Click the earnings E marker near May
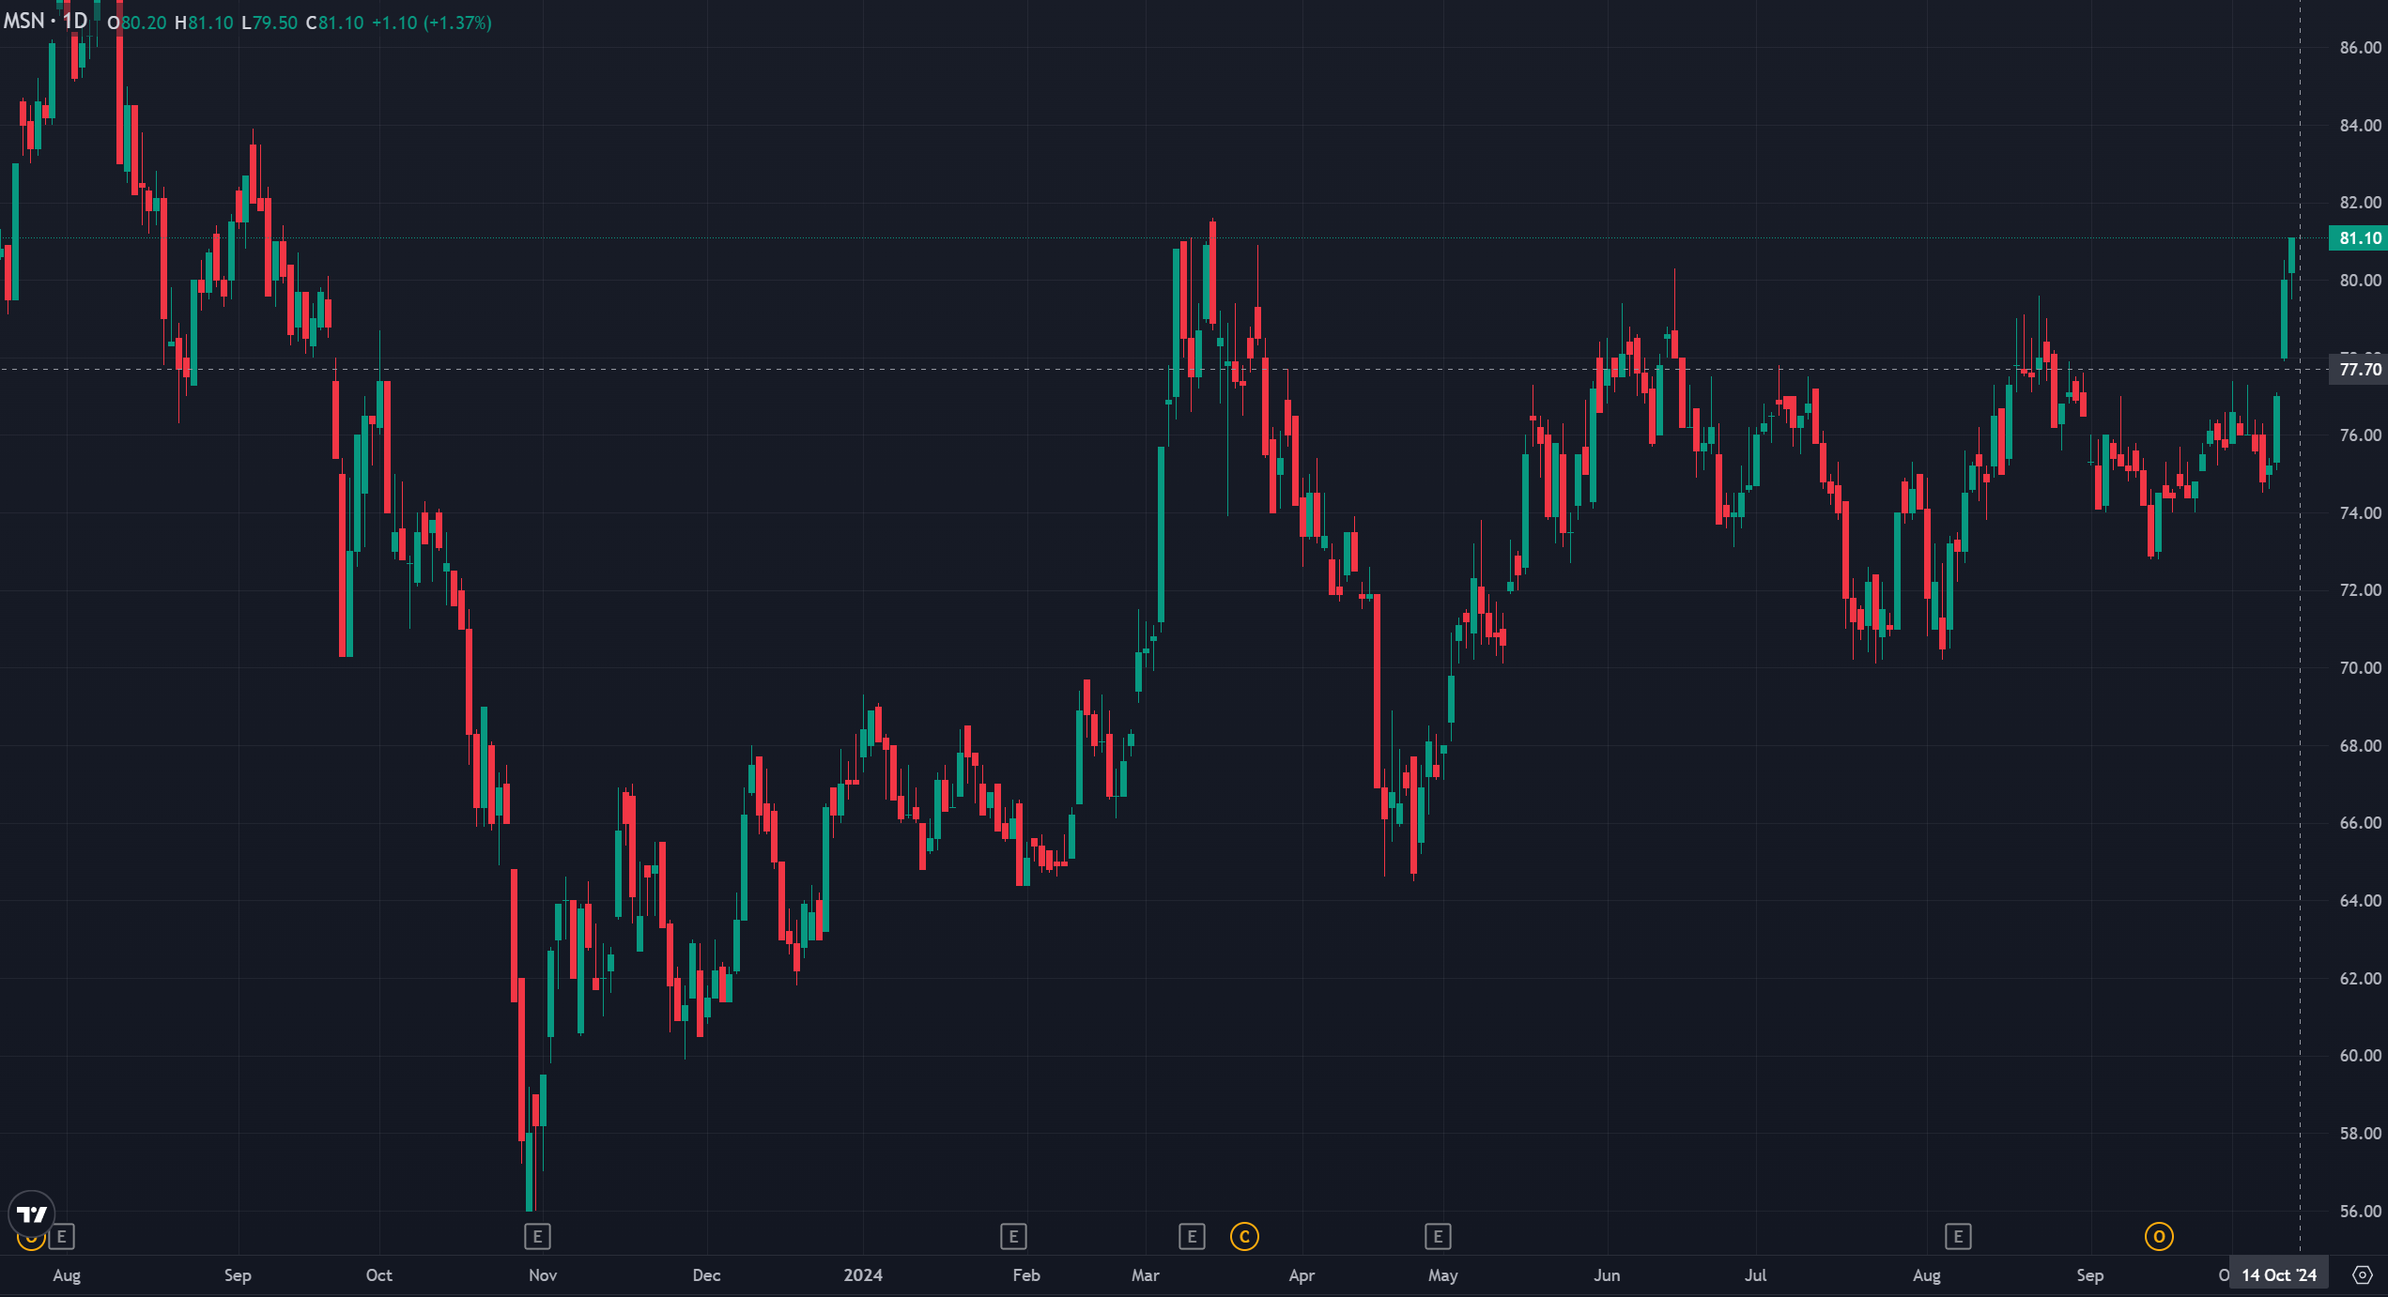This screenshot has height=1297, width=2388. (x=1438, y=1237)
